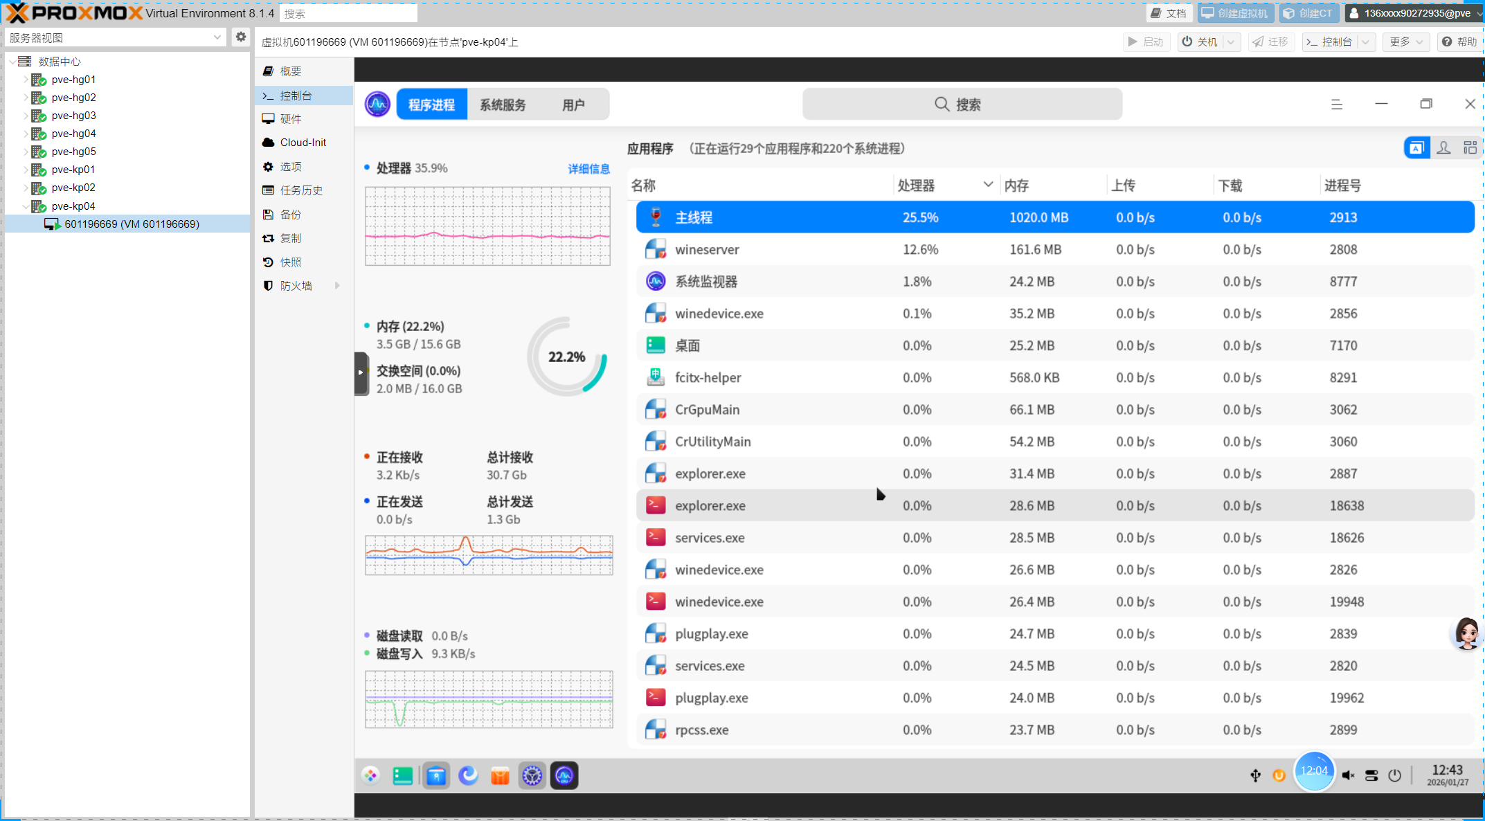Open the 文档 button
The width and height of the screenshot is (1485, 821).
tap(1169, 13)
